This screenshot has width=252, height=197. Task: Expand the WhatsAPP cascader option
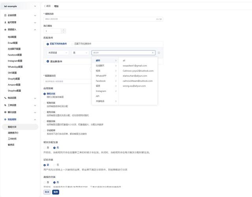[x=105, y=76]
